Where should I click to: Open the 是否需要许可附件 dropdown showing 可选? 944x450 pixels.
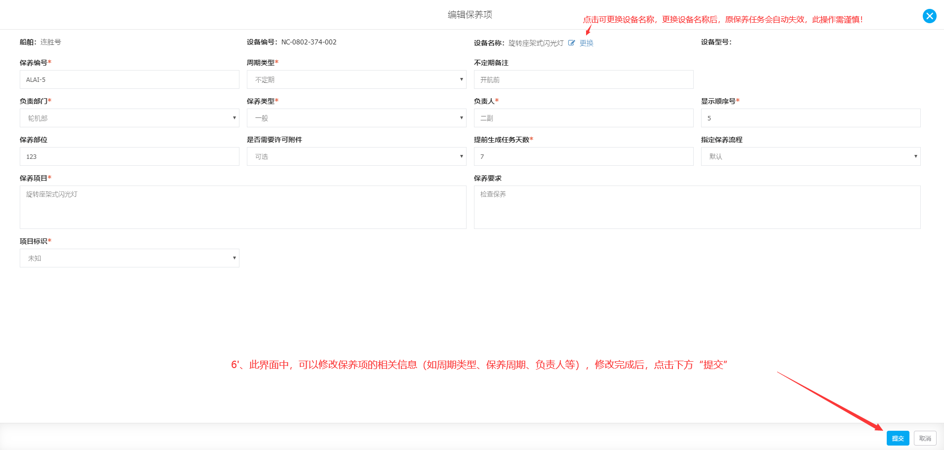(x=356, y=156)
